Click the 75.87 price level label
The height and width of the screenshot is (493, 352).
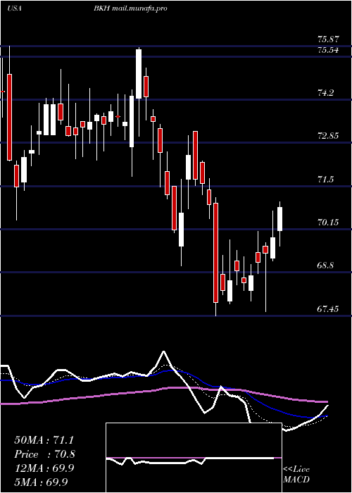click(329, 39)
